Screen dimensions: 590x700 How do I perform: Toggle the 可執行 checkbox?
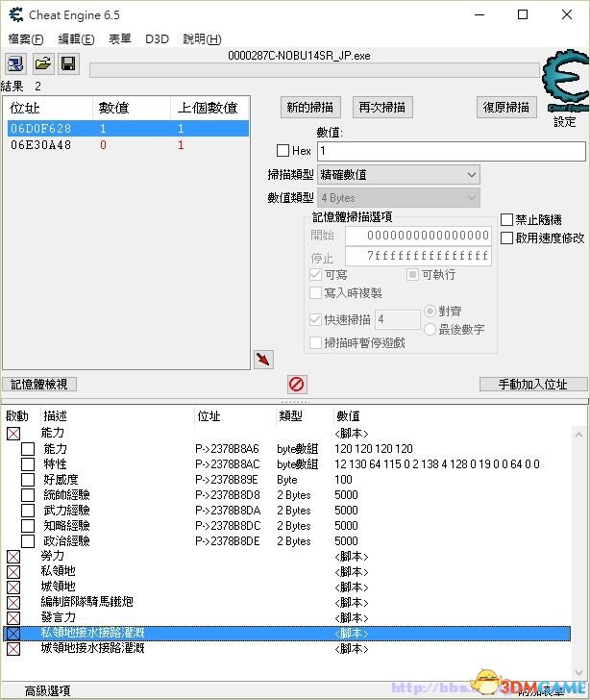412,275
